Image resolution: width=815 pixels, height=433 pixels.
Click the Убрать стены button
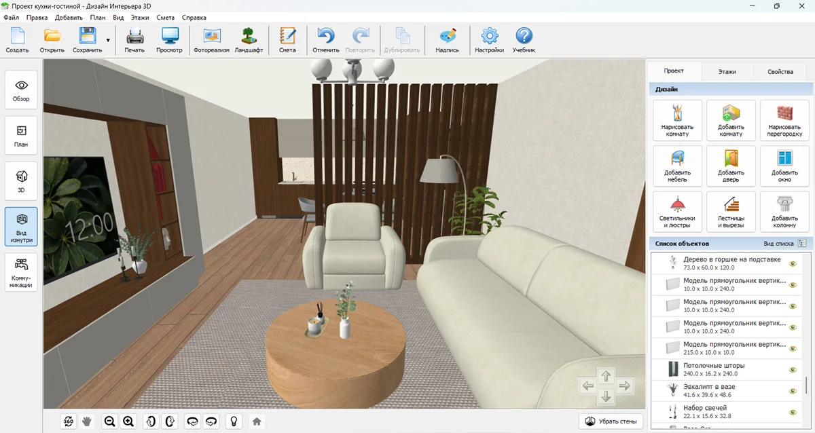tap(611, 421)
